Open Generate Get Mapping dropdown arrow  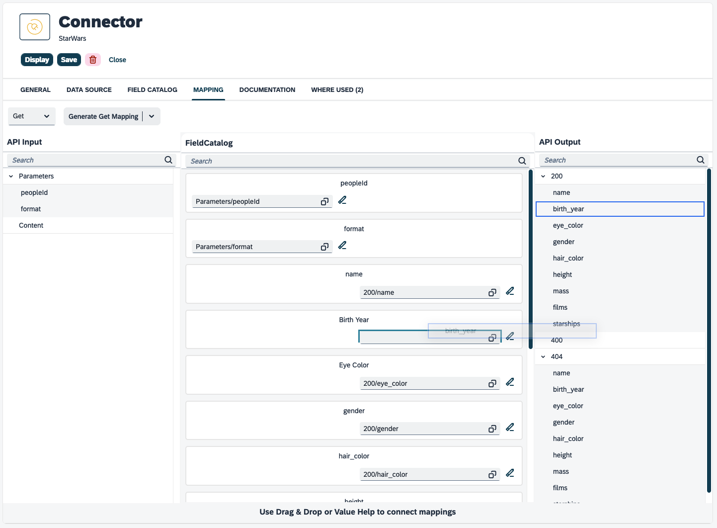[x=152, y=116]
